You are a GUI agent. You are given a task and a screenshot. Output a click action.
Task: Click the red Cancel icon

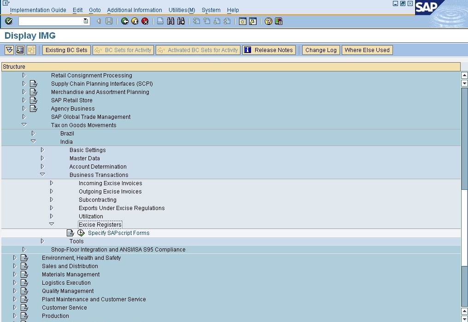145,21
